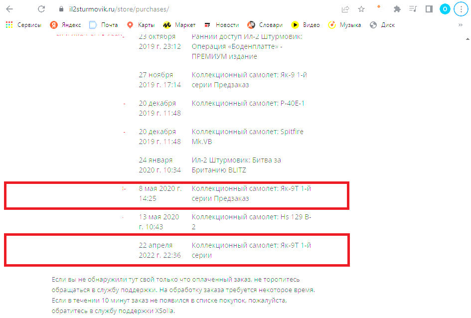Open the Chrome three-dot menu
This screenshot has width=471, height=318.
pos(461,9)
